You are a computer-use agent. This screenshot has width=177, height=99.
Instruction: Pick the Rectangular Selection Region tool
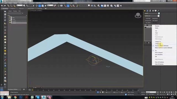point(30,5)
